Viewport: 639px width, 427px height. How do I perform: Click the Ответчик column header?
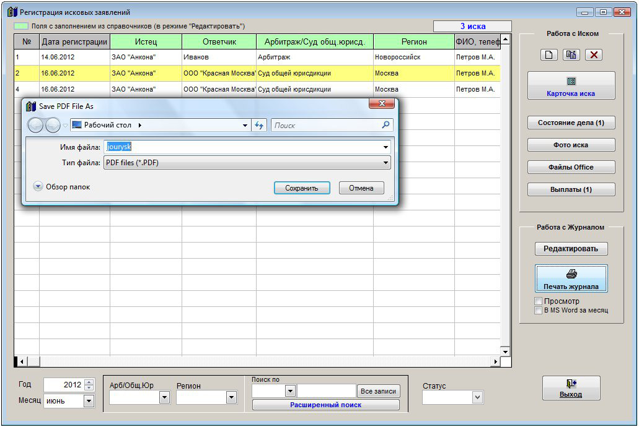(x=219, y=41)
